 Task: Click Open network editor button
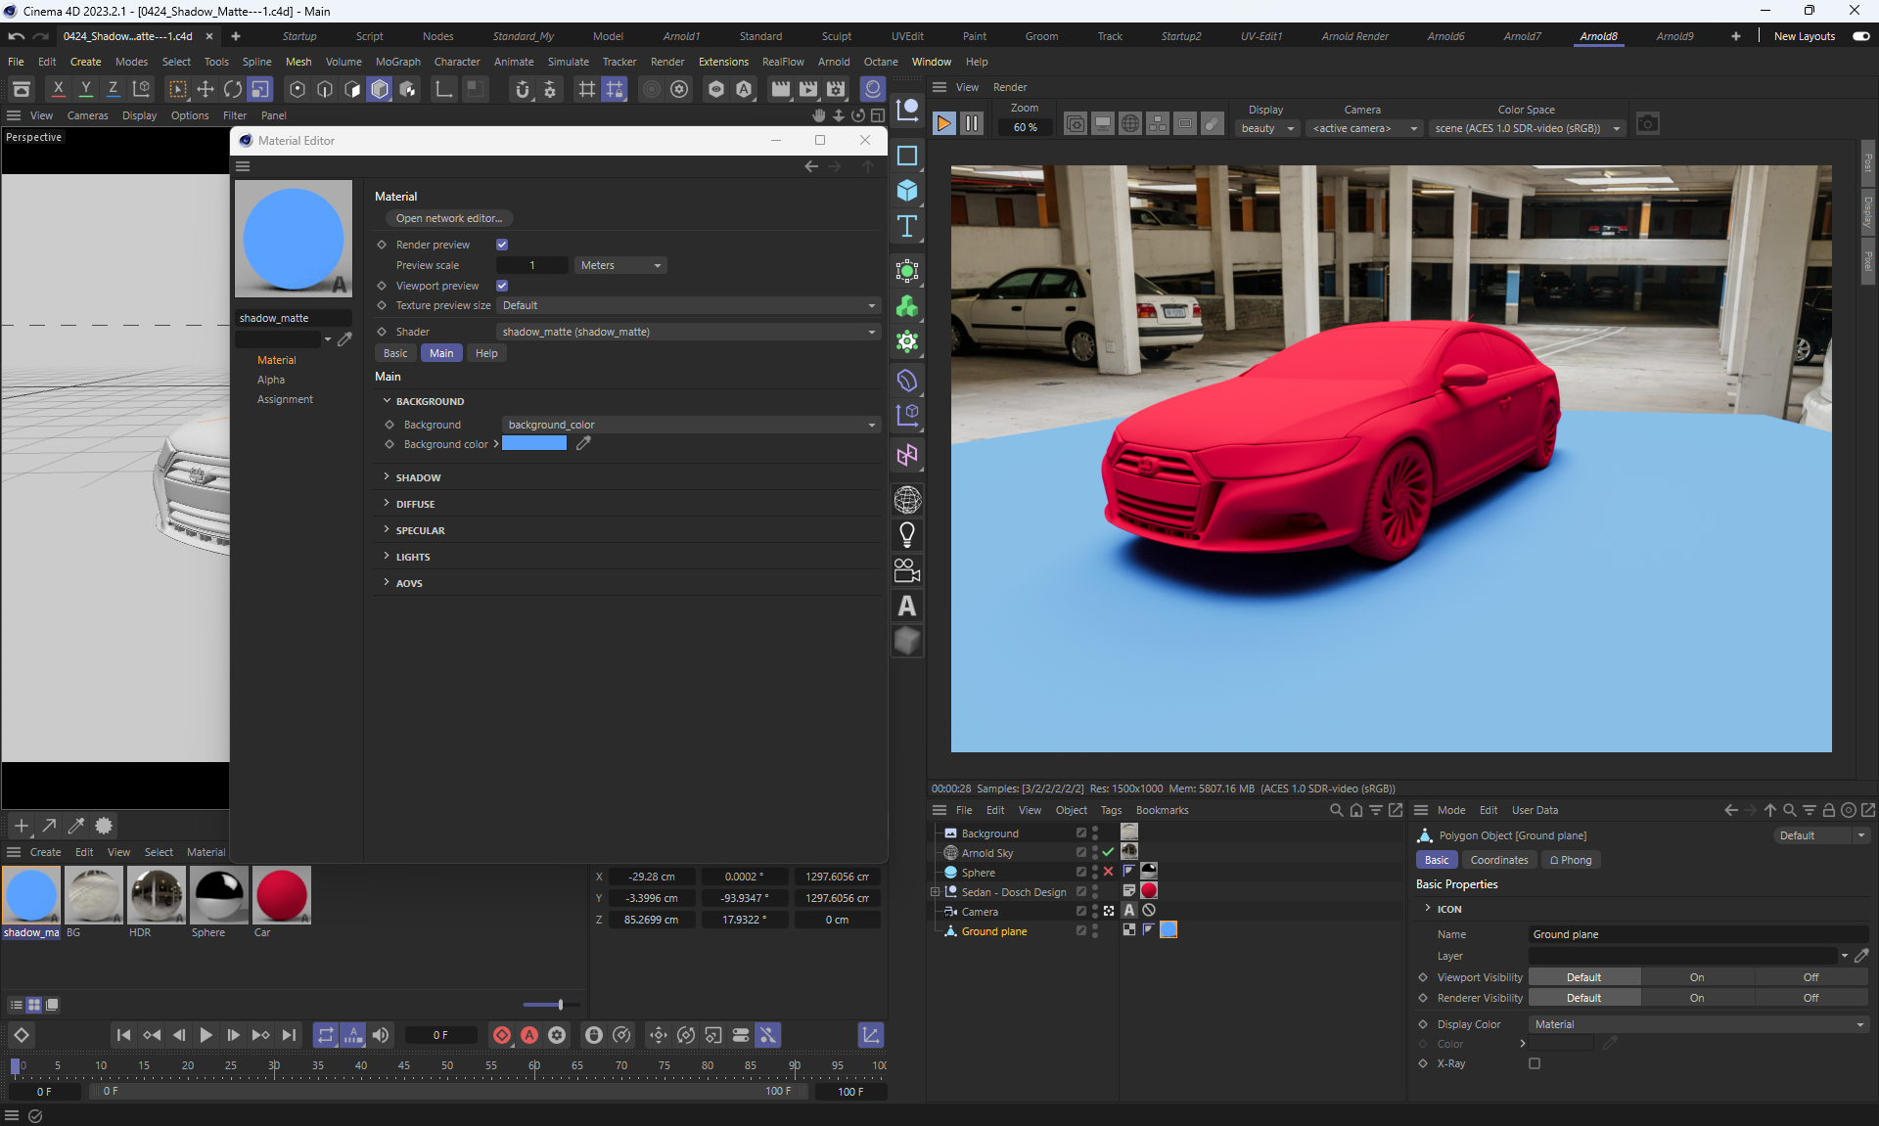pos(449,218)
